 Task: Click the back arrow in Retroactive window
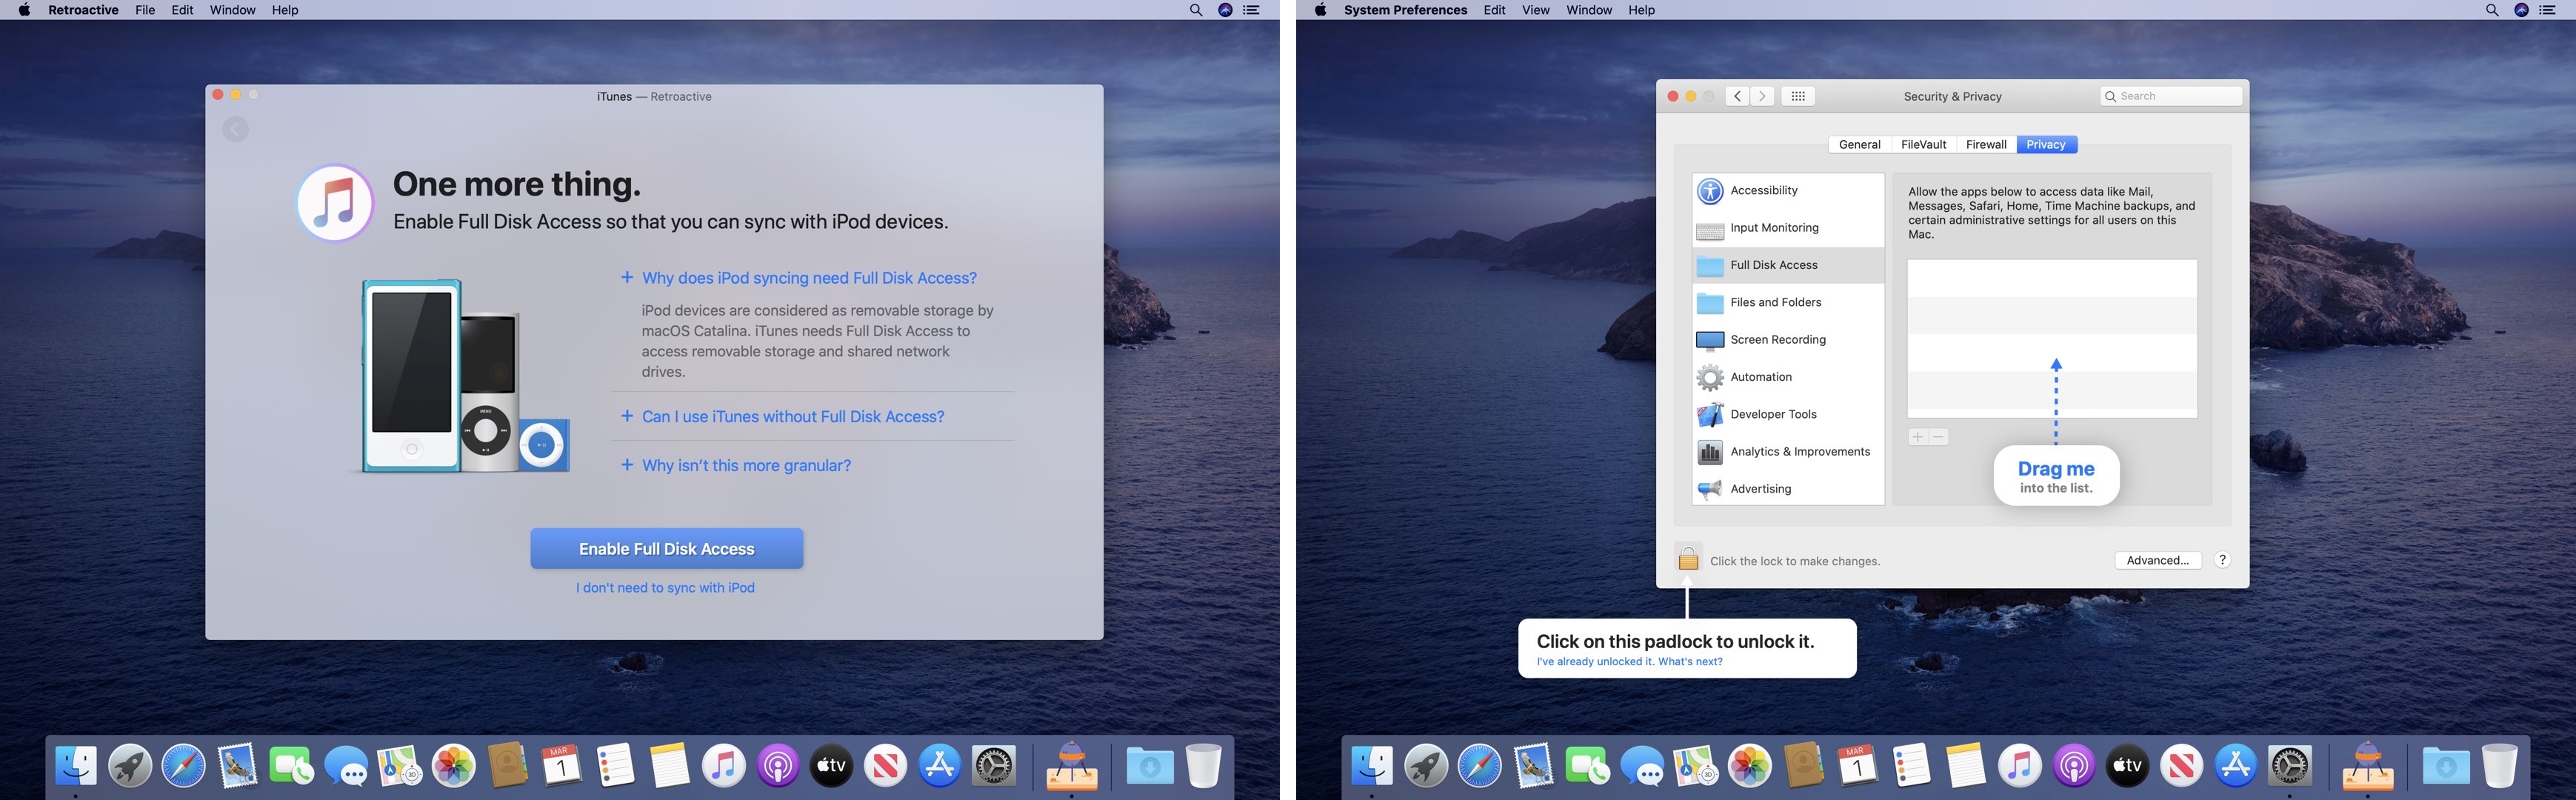coord(236,129)
